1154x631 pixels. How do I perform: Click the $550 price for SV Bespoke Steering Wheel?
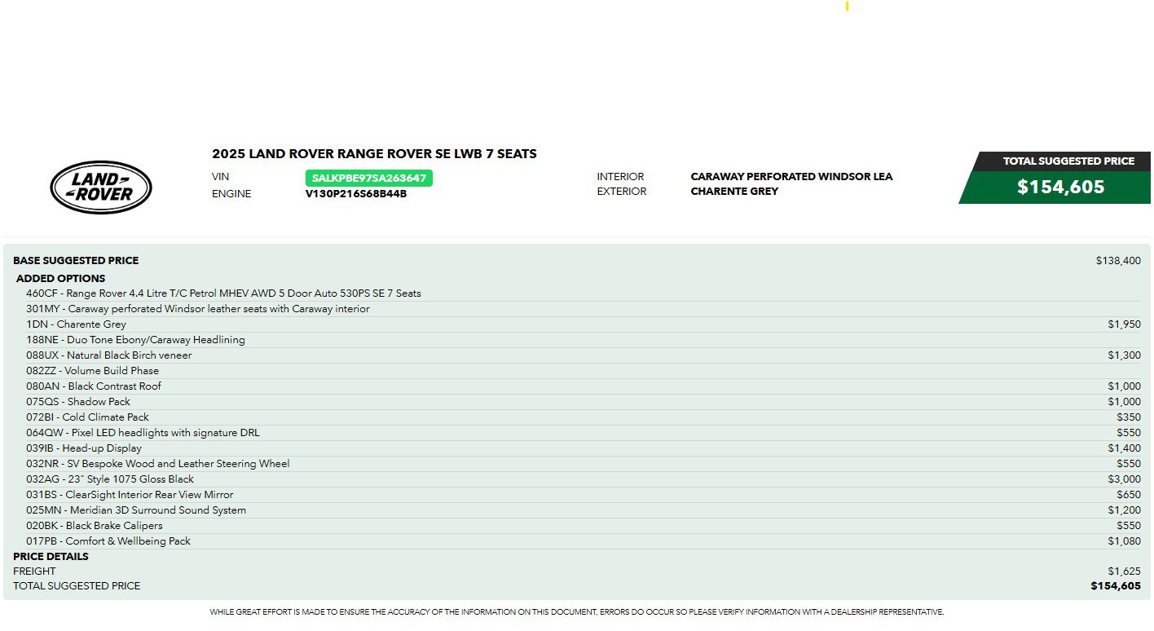click(x=1129, y=464)
